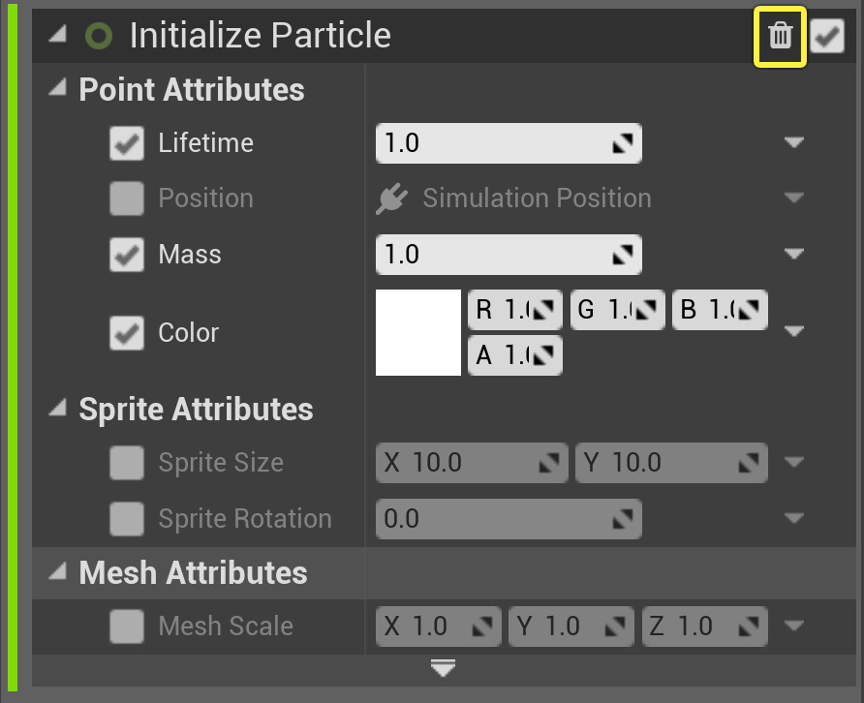Click the white Color swatch
The image size is (864, 703).
[x=418, y=331]
